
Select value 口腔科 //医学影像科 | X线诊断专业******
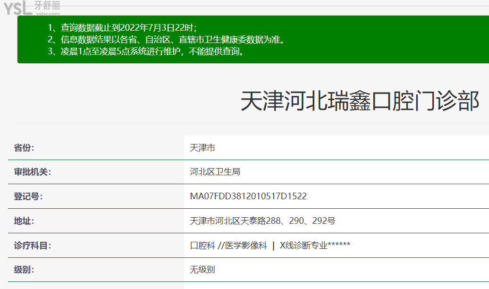click(270, 245)
